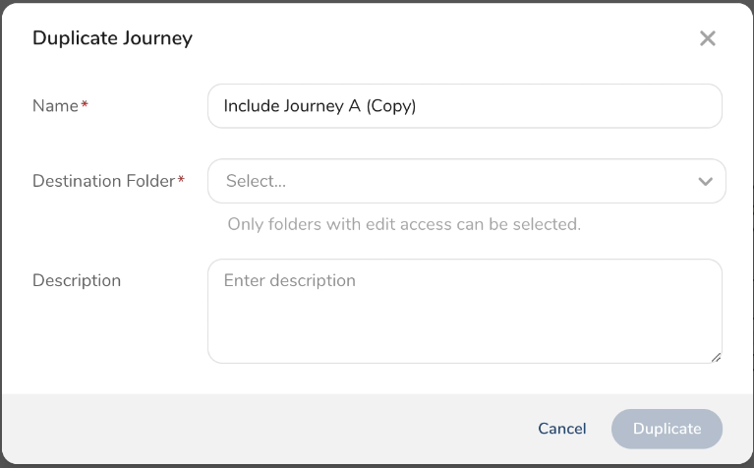Click the required asterisk beside Destination Folder
The width and height of the screenshot is (754, 468).
point(181,180)
